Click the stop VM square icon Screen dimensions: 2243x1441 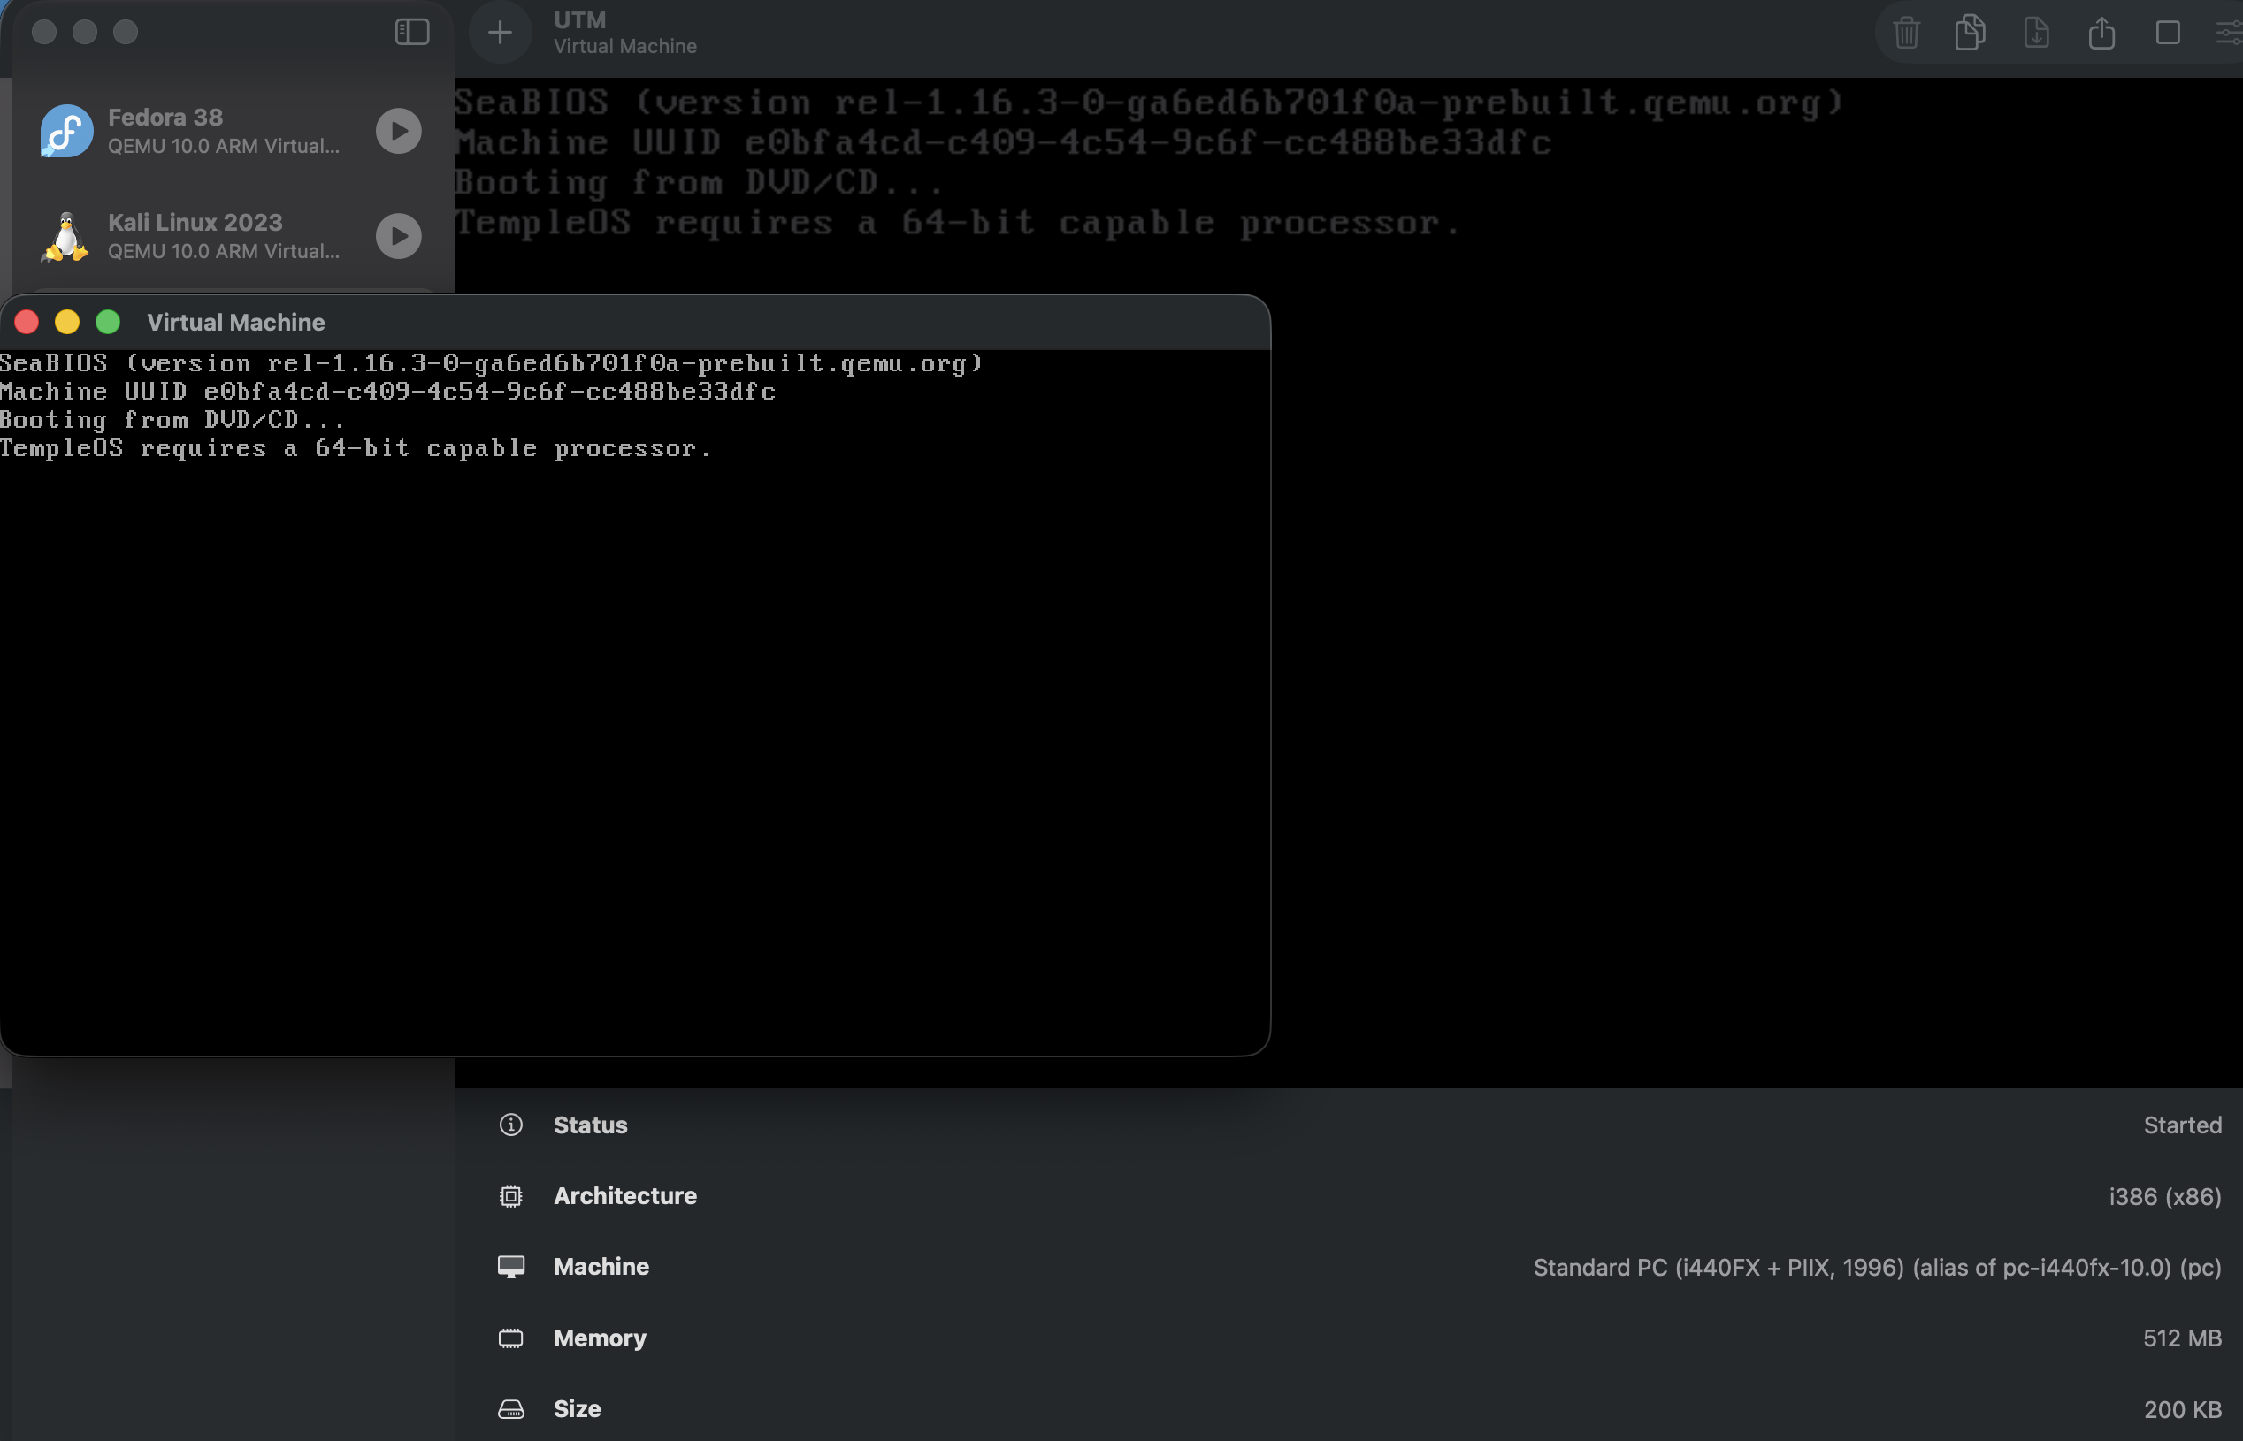coord(2167,33)
